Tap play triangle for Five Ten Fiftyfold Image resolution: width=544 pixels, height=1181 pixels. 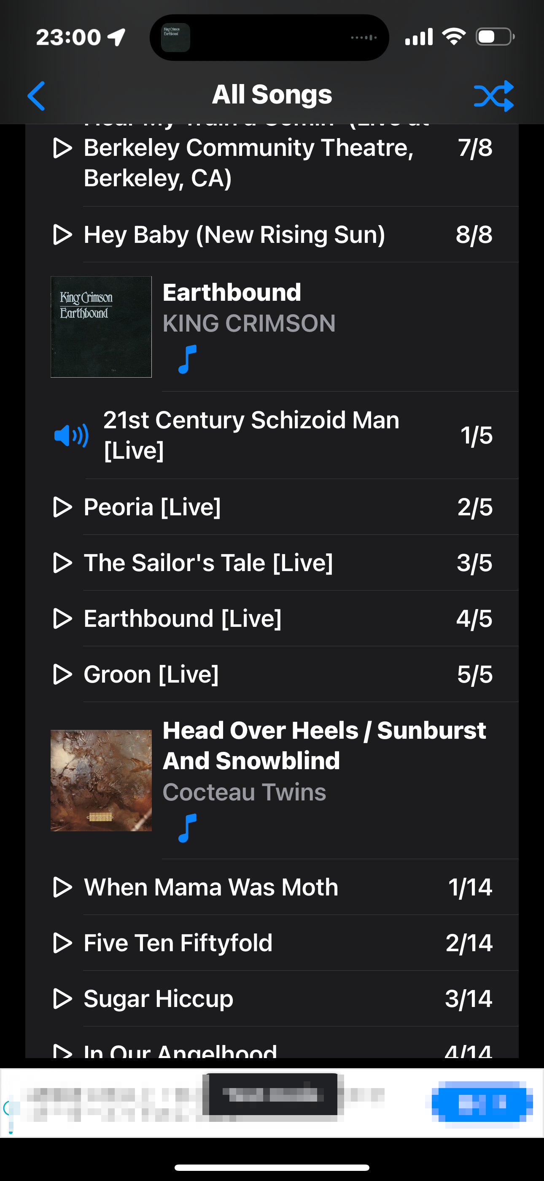click(63, 943)
